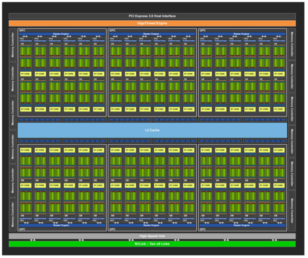
Task: Click Raster Engine bar in lower-middle GPC
Action: (x=152, y=225)
